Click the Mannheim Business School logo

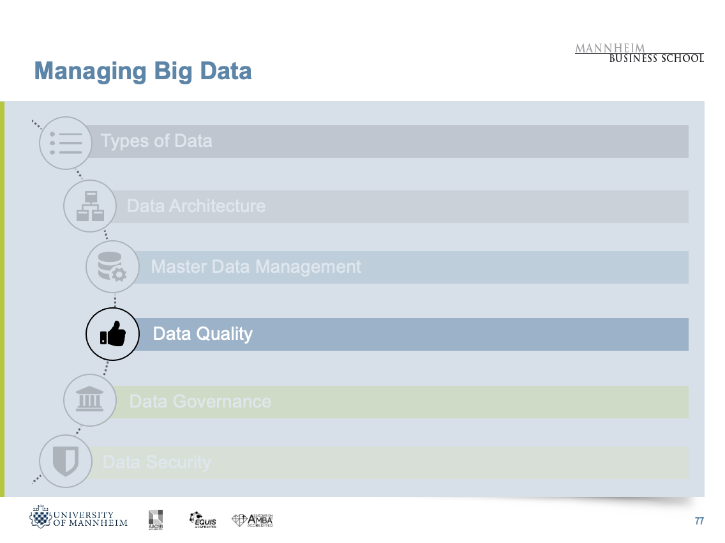[x=639, y=53]
